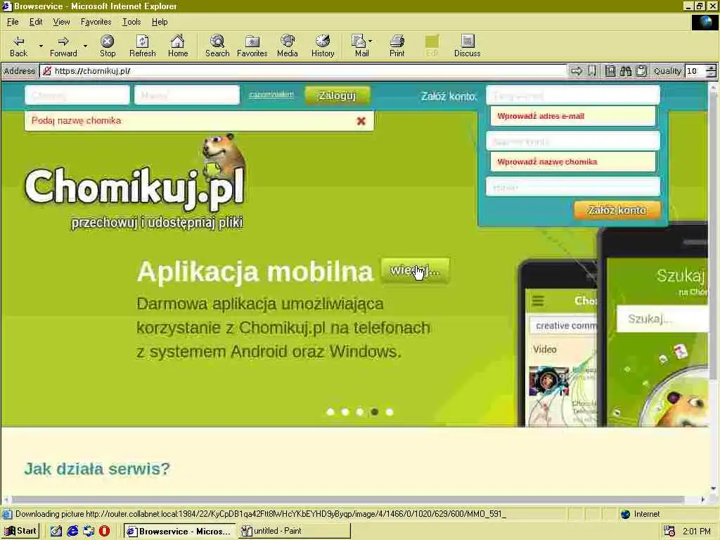Click the system tray icon near clock
Viewport: 720px width, 540px height.
point(669,532)
